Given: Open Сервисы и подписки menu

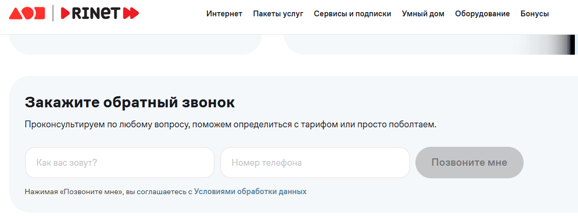Looking at the screenshot, I should point(353,14).
